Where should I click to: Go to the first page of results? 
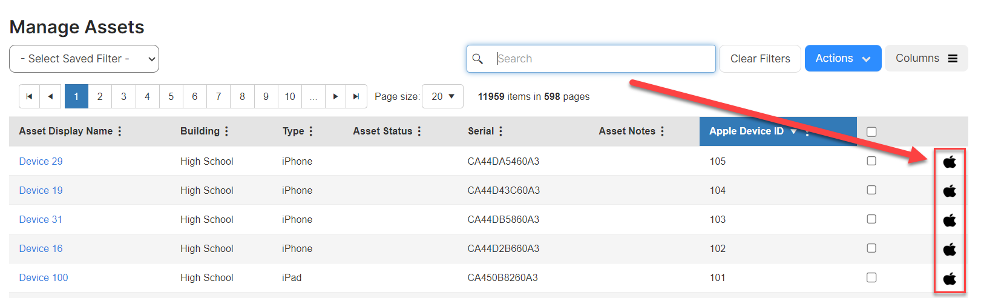pos(29,96)
